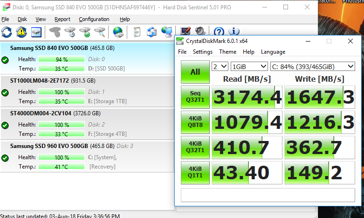Click the Seq read result 3174.4
Image resolution: width=364 pixels, height=218 pixels.
tap(247, 97)
